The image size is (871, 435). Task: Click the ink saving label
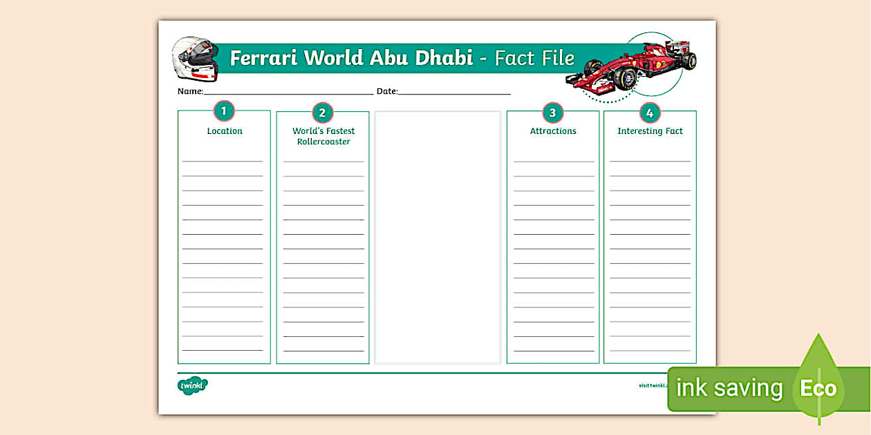[x=729, y=387]
